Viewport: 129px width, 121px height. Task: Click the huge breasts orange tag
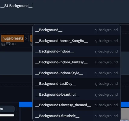pos(13,38)
